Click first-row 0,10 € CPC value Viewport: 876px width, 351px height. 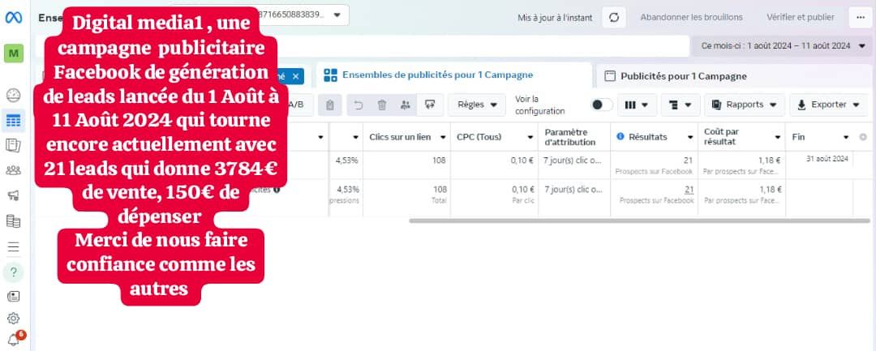coord(522,161)
